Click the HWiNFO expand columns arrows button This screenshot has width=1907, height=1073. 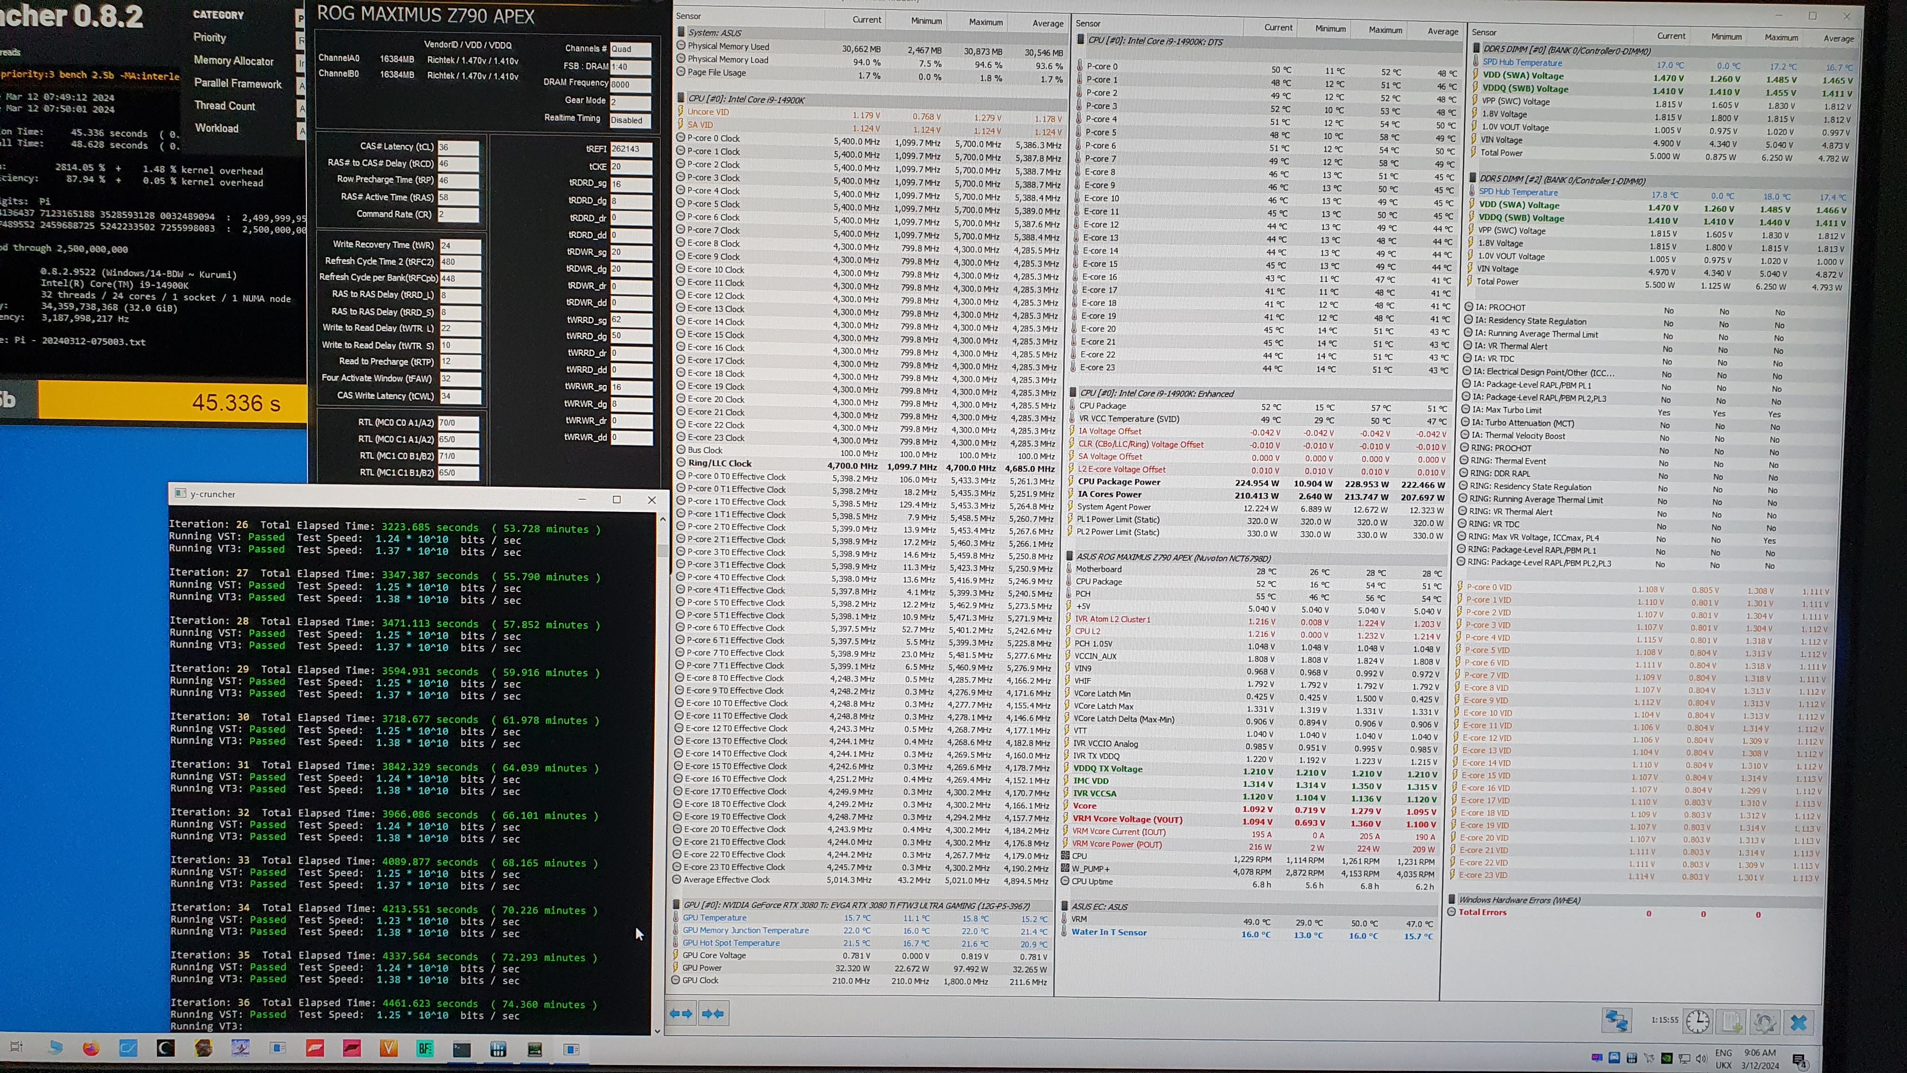(681, 1014)
